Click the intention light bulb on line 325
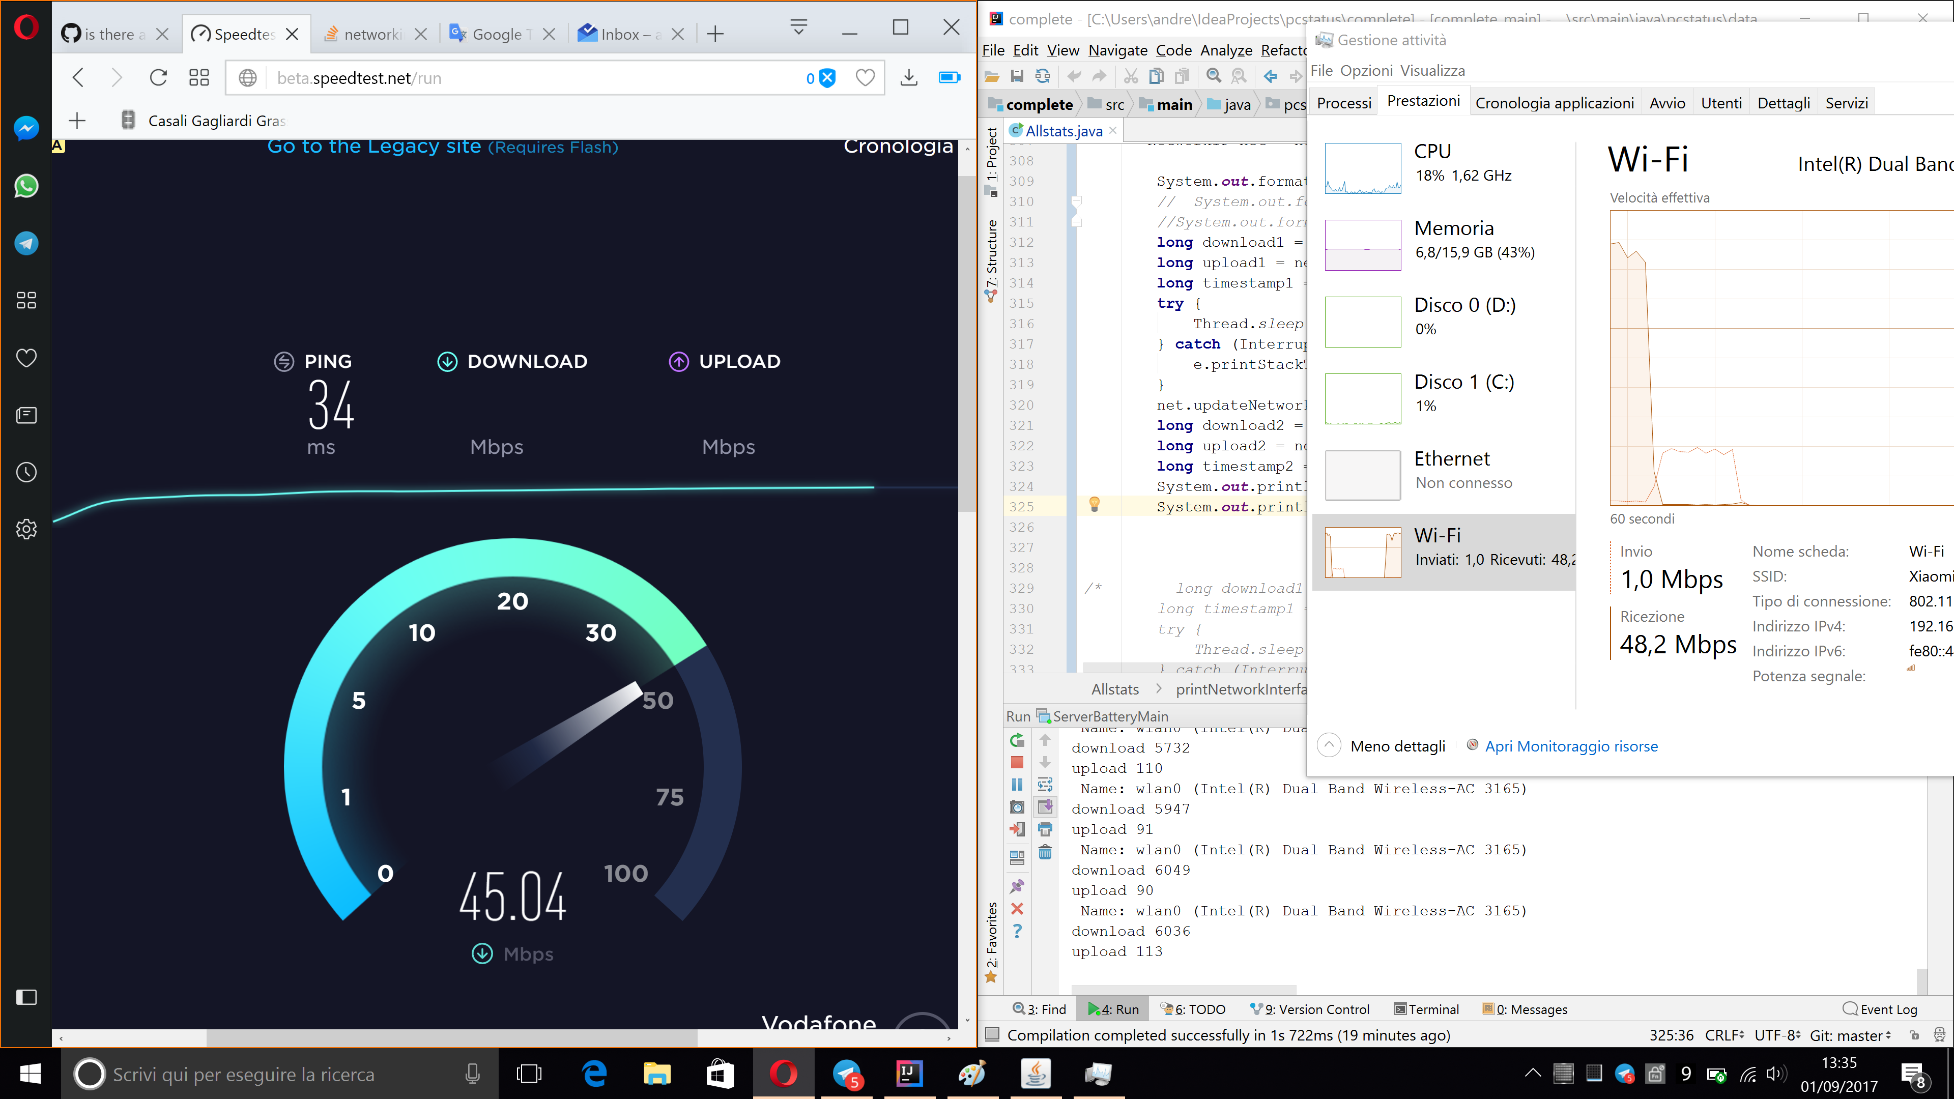 click(1095, 504)
